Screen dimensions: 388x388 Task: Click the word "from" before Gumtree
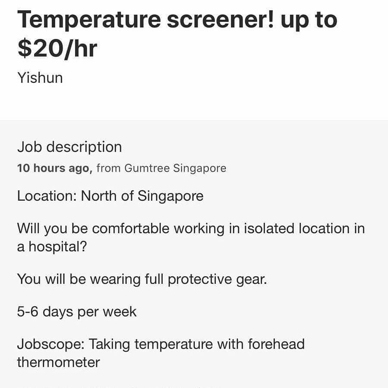(108, 168)
